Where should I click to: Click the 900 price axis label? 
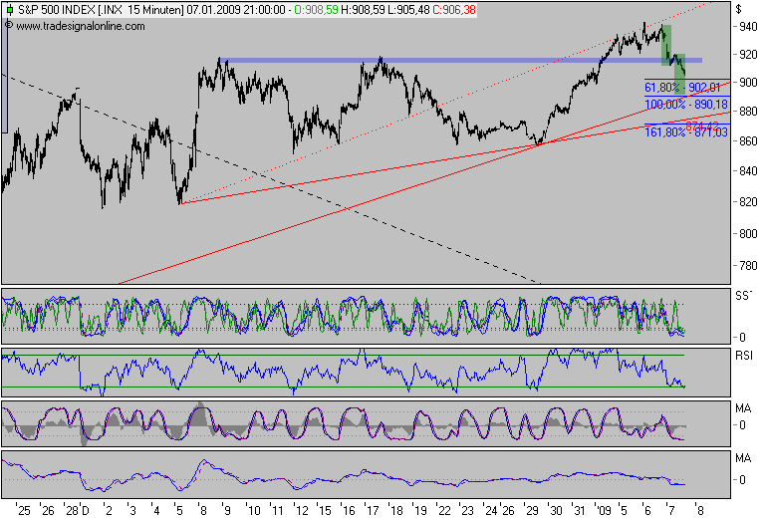(x=748, y=83)
